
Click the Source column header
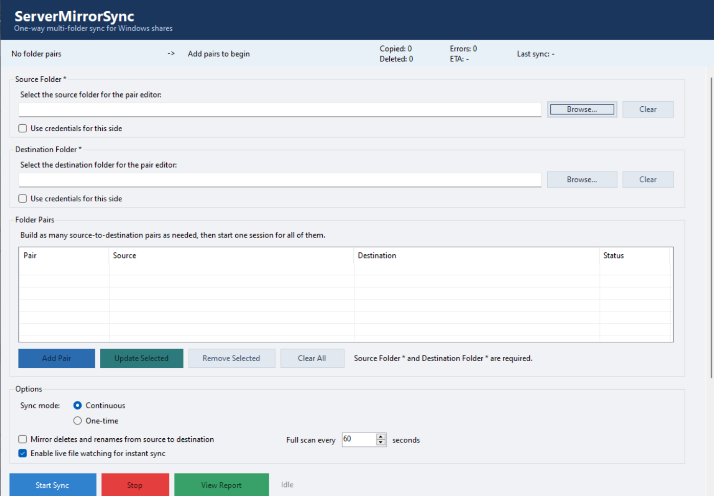point(232,256)
